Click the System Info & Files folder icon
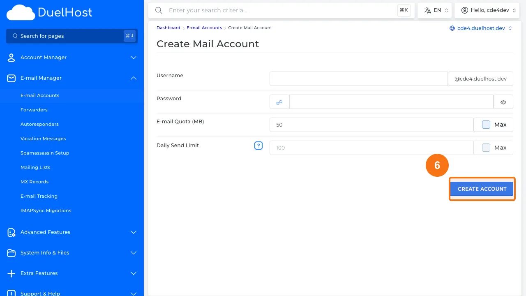 coord(11,253)
